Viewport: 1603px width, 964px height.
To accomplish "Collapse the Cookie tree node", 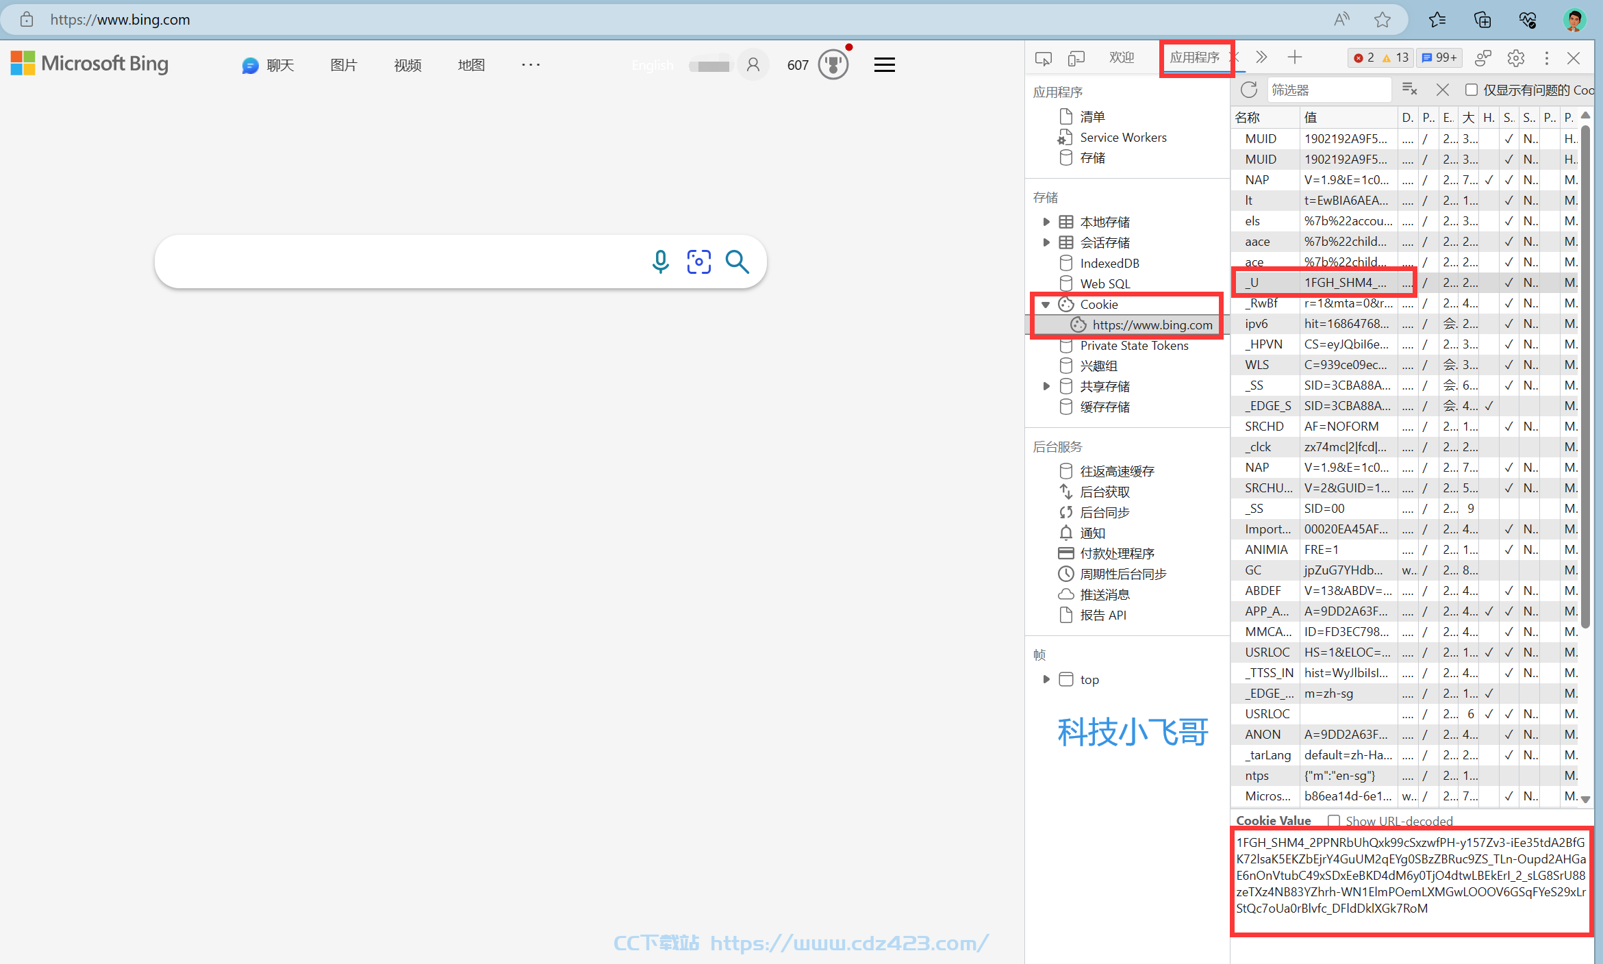I will point(1046,304).
